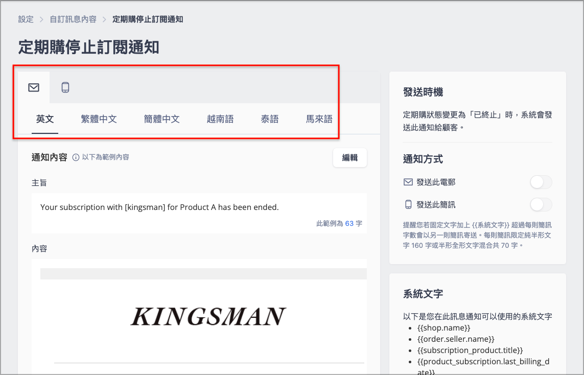
Task: Choose the 越南語 language tab
Action: coord(220,119)
